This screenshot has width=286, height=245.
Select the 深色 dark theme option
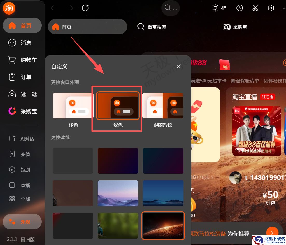pyautogui.click(x=118, y=106)
